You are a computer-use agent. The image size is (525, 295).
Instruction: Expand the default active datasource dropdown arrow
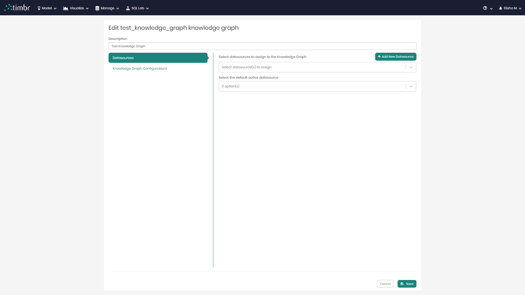(x=411, y=86)
